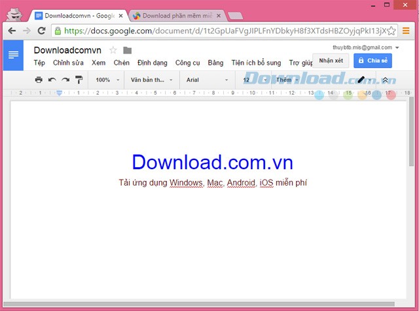Viewport: 419px width, 311px height.
Task: Click the blue Download.com.vn heading text
Action: 212,162
